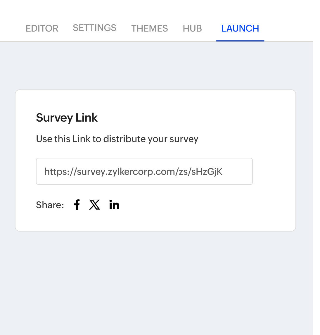Viewport: 320px width, 335px height.
Task: Click the sHzGjK end of the URL
Action: [x=207, y=171]
